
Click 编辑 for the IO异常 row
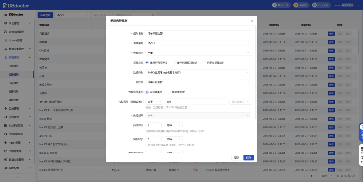point(340,42)
